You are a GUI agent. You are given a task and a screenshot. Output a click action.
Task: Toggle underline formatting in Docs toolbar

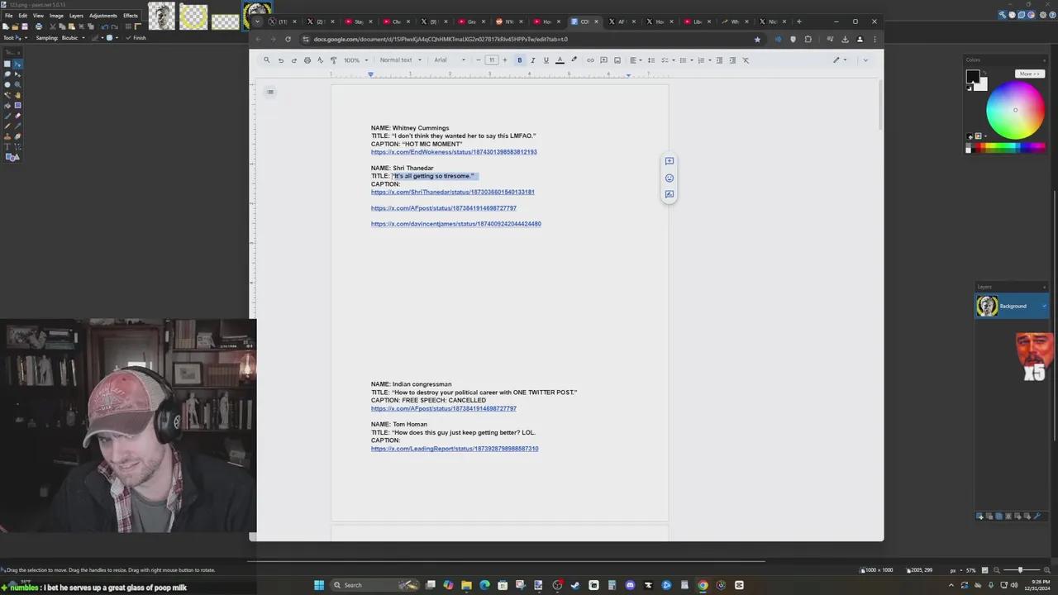coord(546,59)
